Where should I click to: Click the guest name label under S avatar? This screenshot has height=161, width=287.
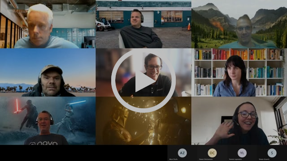coord(264,159)
